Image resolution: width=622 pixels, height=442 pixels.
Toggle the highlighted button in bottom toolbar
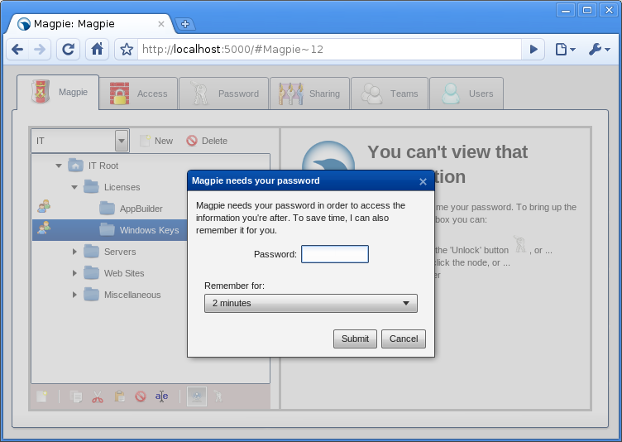[197, 396]
